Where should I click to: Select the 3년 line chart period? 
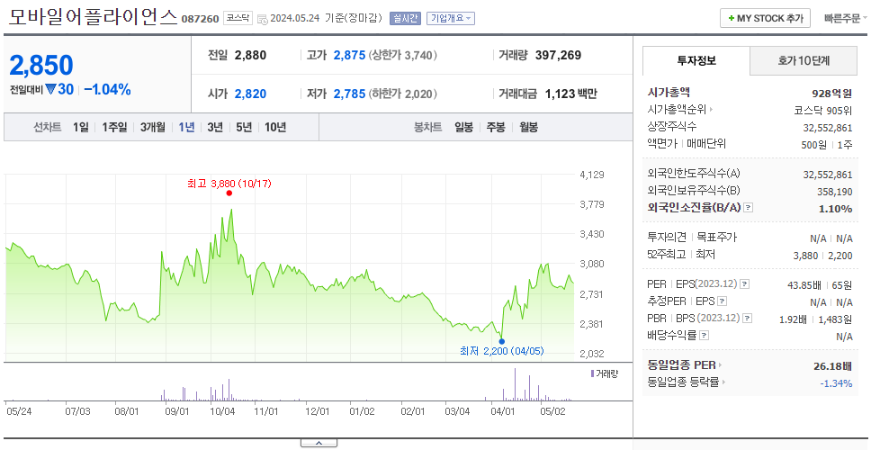[215, 127]
